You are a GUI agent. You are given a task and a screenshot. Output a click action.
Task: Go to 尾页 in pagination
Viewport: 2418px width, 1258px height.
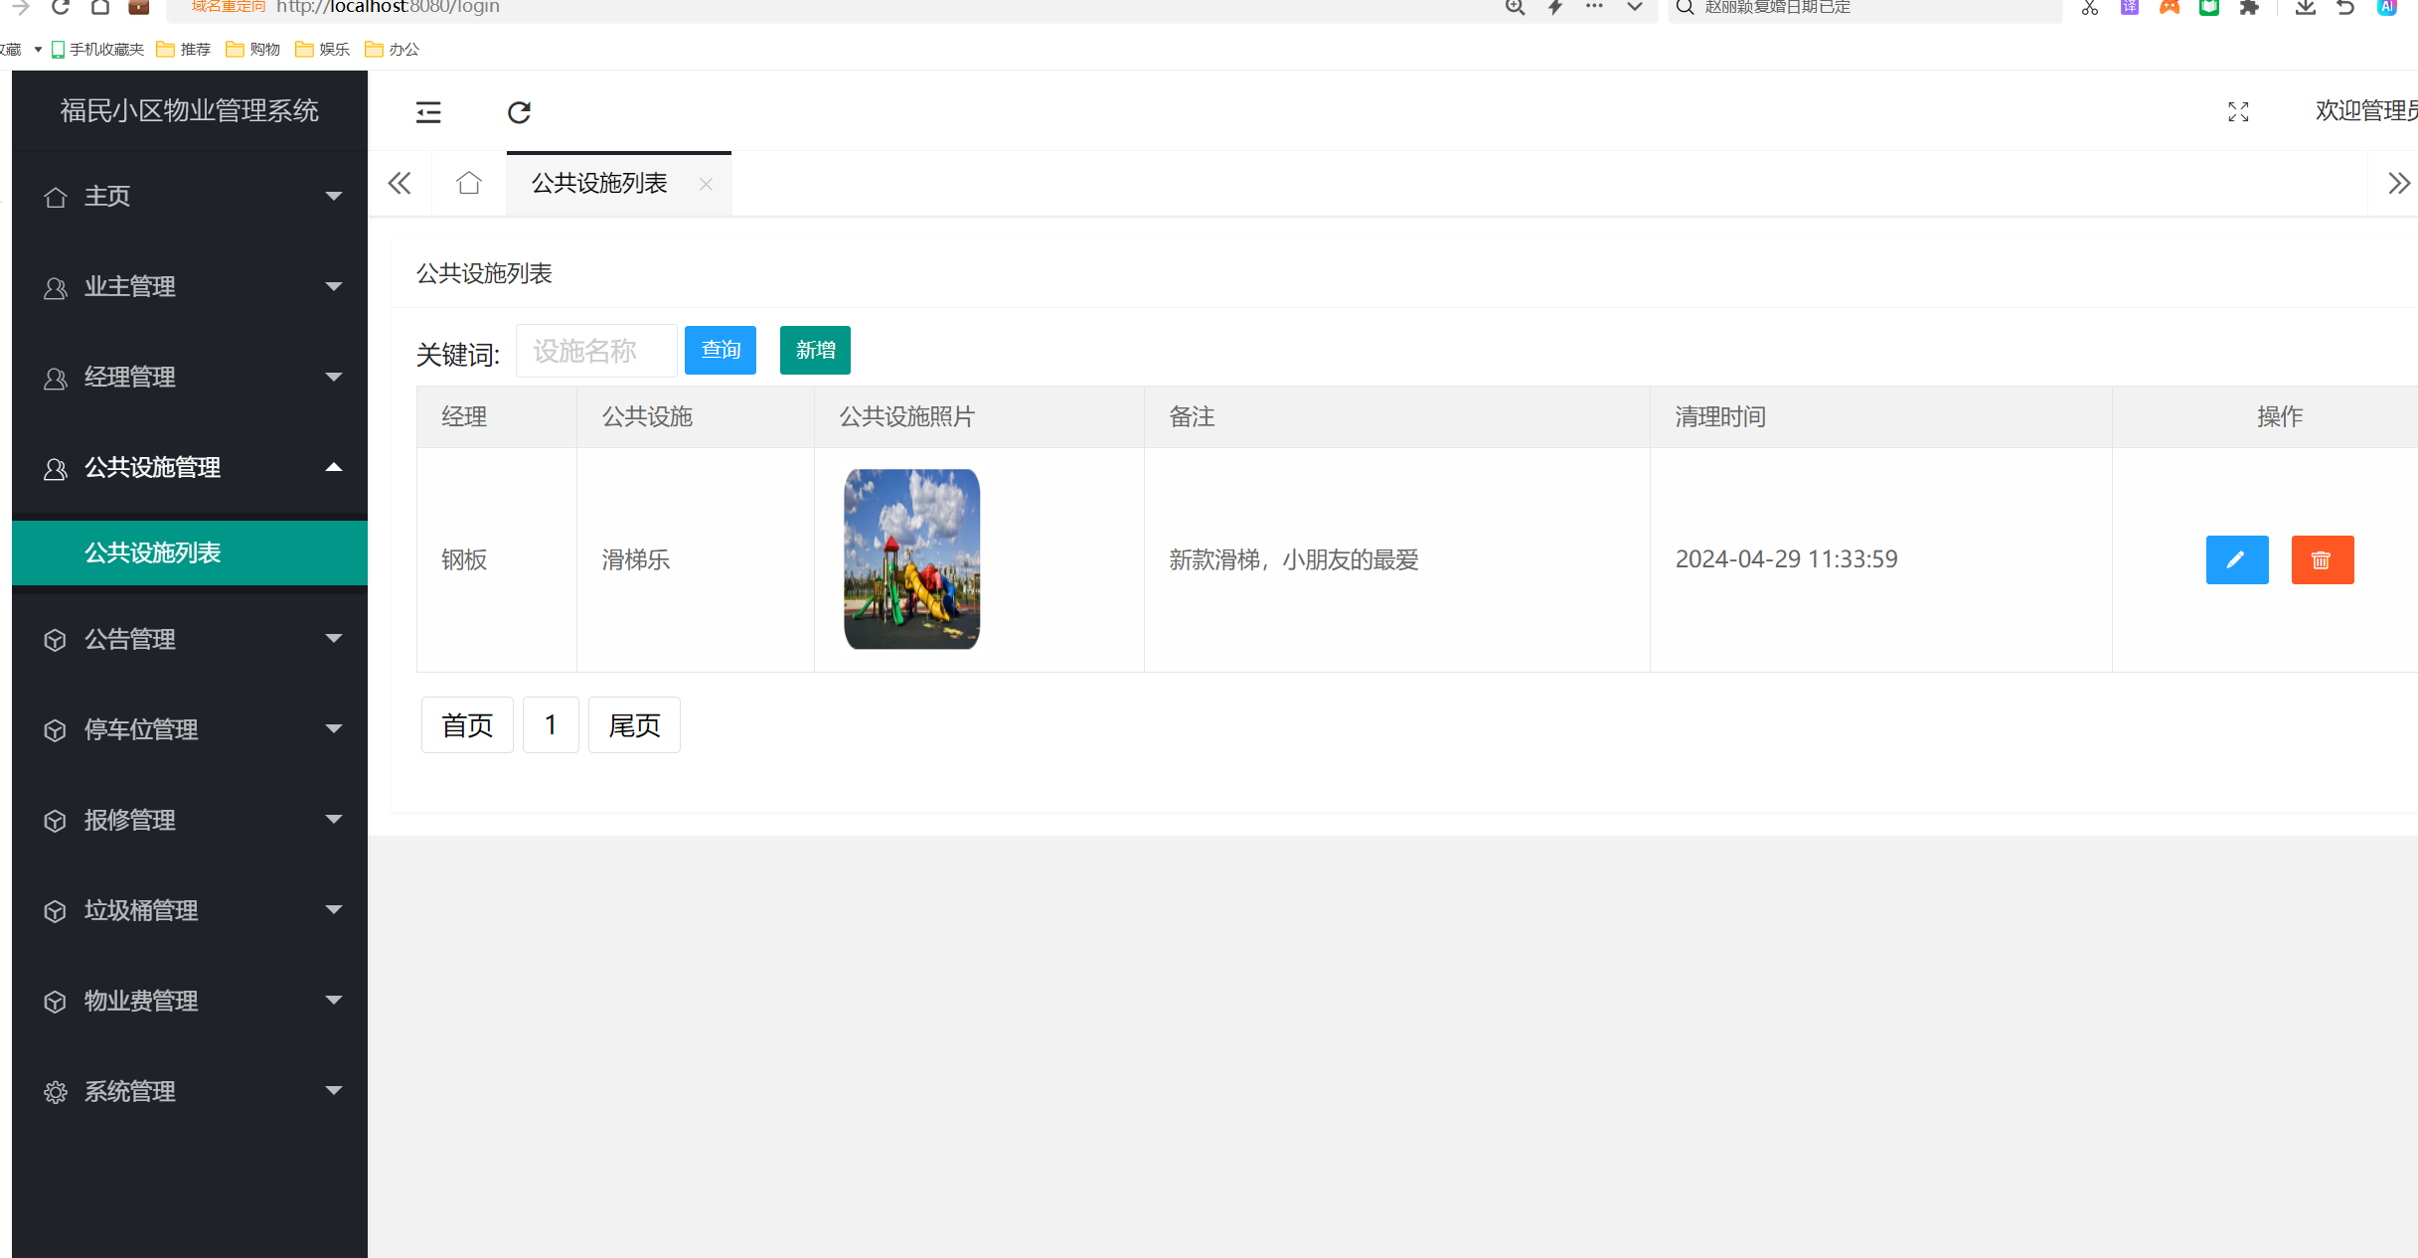pyautogui.click(x=633, y=724)
